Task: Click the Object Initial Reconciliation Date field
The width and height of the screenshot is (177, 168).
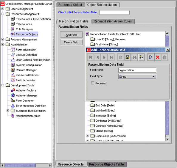Action: [x=114, y=12]
